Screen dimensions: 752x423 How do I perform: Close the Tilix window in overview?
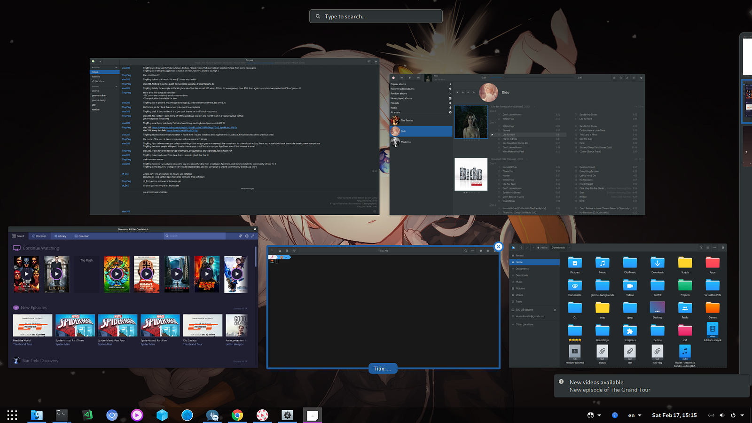tap(499, 246)
